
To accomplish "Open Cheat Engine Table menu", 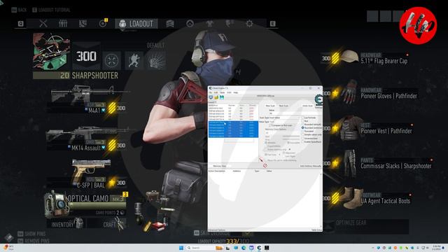I will click(x=223, y=92).
